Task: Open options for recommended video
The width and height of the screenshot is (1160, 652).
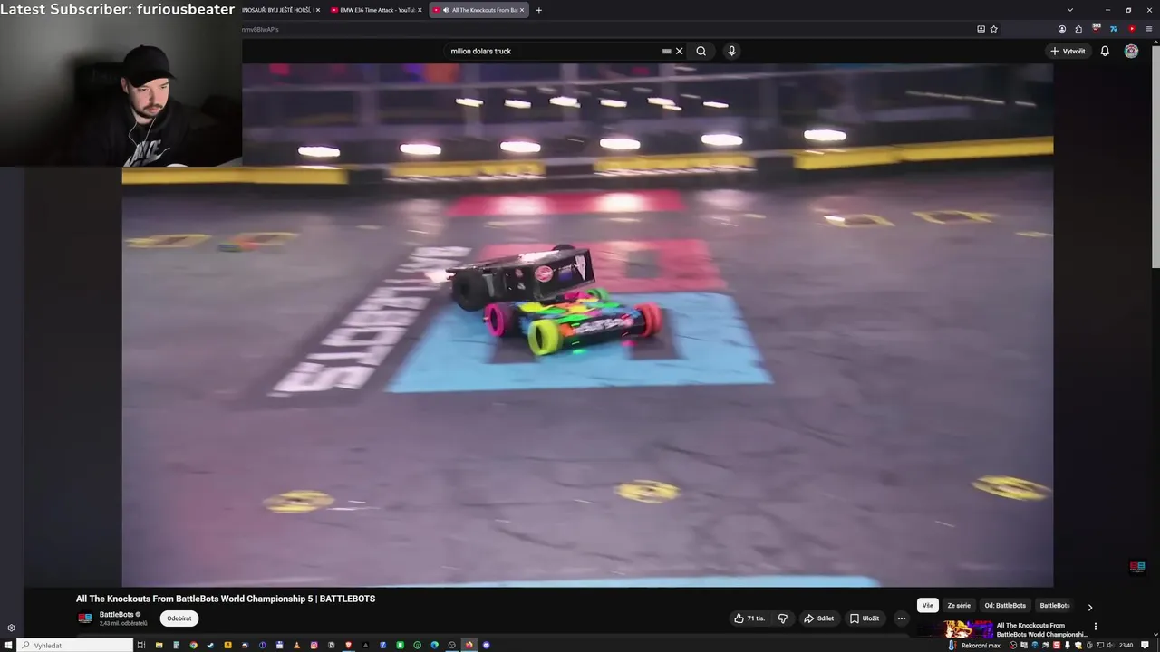Action: 1095,627
